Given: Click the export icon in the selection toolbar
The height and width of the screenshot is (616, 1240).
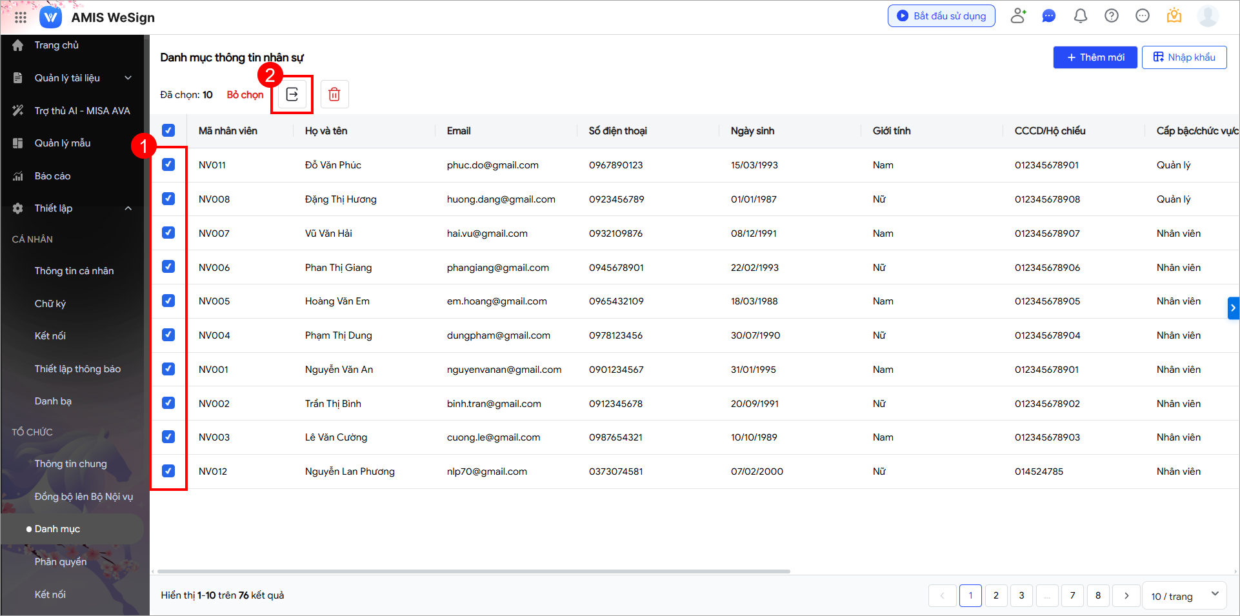Looking at the screenshot, I should [292, 95].
